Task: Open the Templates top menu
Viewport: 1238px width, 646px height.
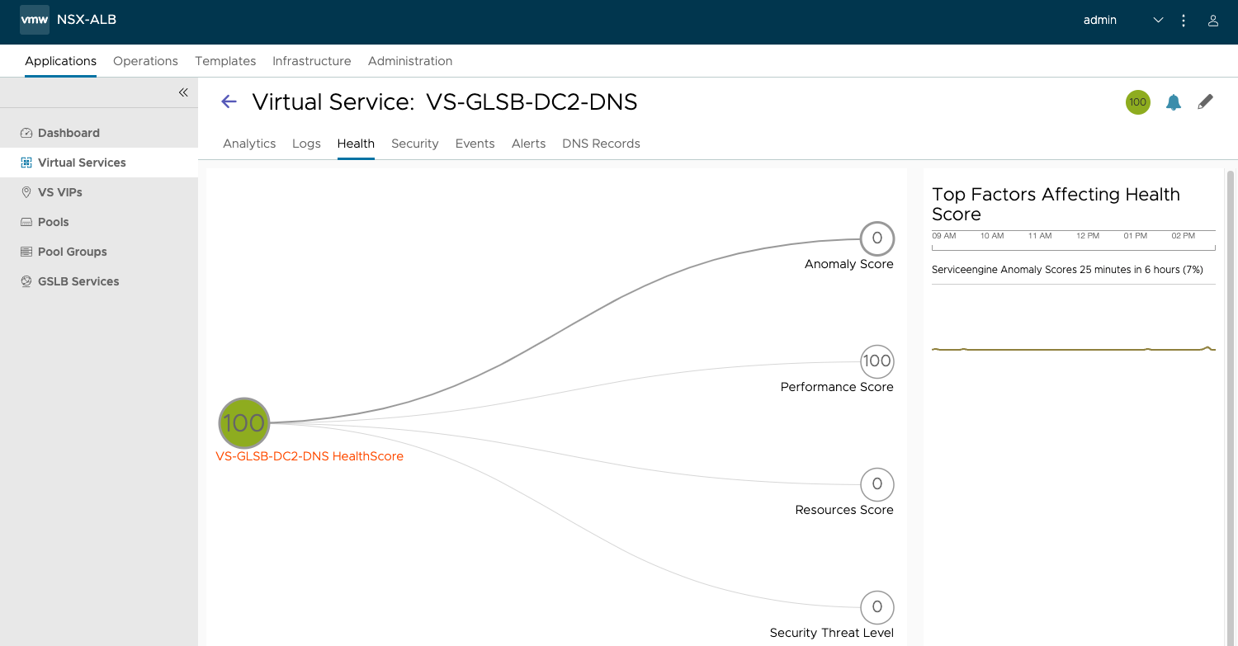Action: click(225, 61)
